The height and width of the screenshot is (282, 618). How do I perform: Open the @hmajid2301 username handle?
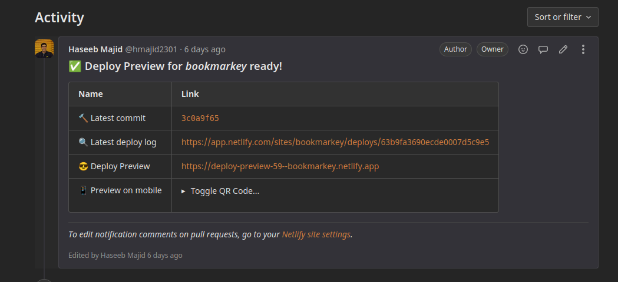click(x=151, y=49)
